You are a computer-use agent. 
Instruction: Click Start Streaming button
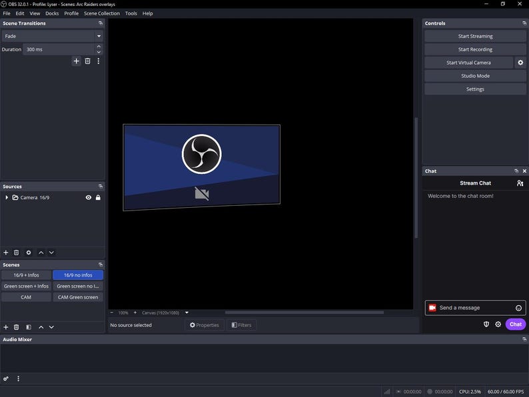(475, 36)
